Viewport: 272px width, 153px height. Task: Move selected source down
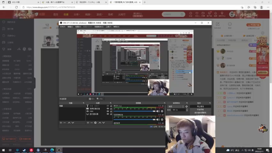[x=104, y=123]
